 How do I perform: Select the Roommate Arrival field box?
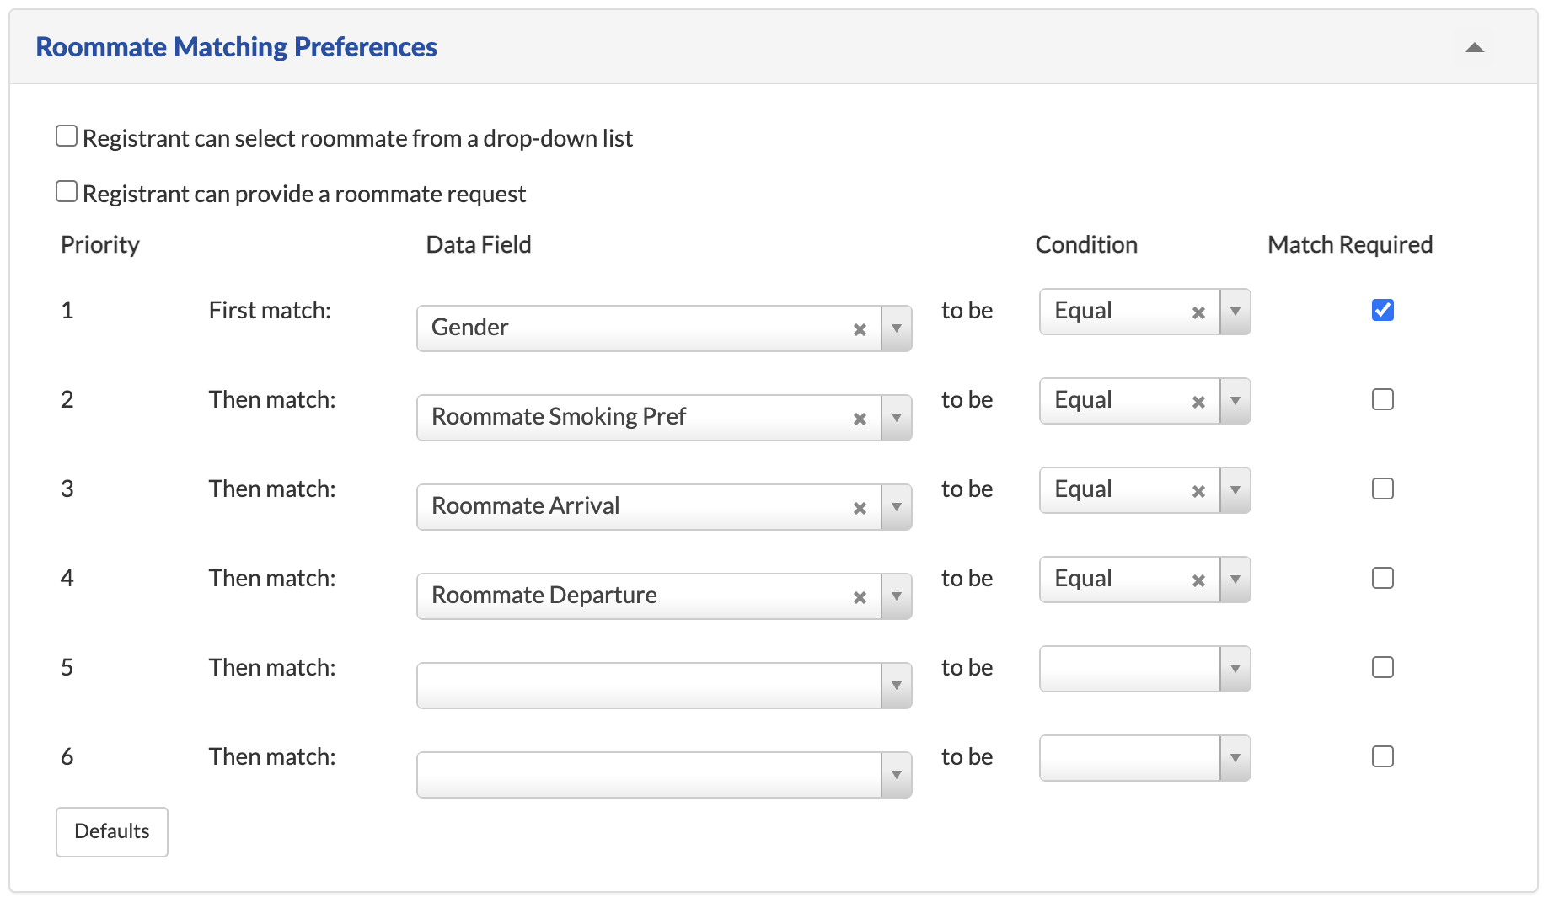(664, 507)
